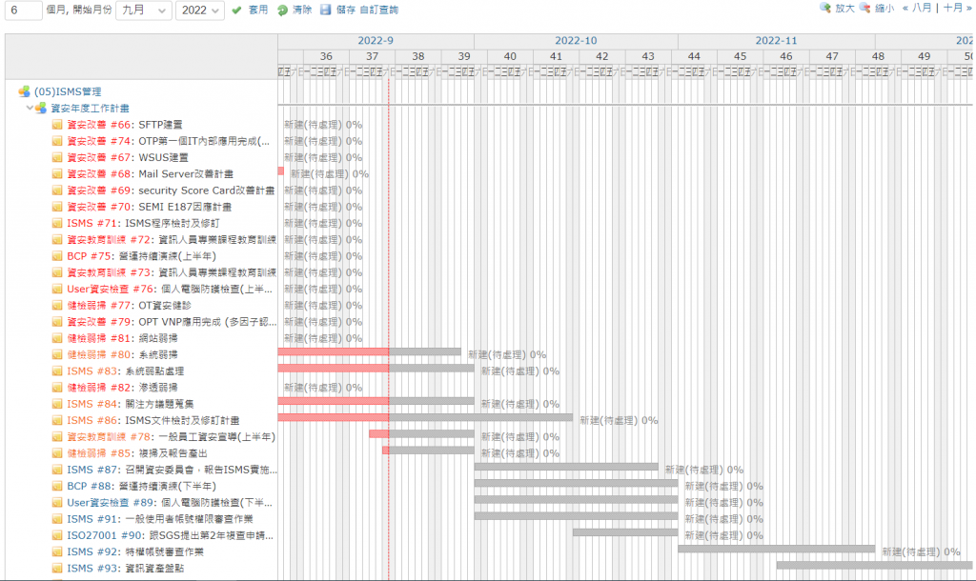Open the year 2022 dropdown
This screenshot has width=976, height=581.
pyautogui.click(x=200, y=10)
